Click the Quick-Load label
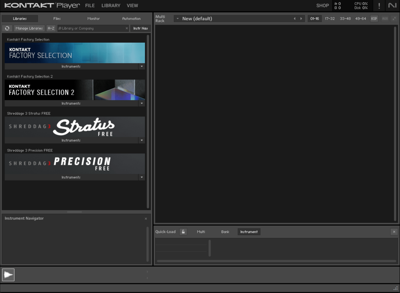This screenshot has height=293, width=400. pyautogui.click(x=165, y=232)
